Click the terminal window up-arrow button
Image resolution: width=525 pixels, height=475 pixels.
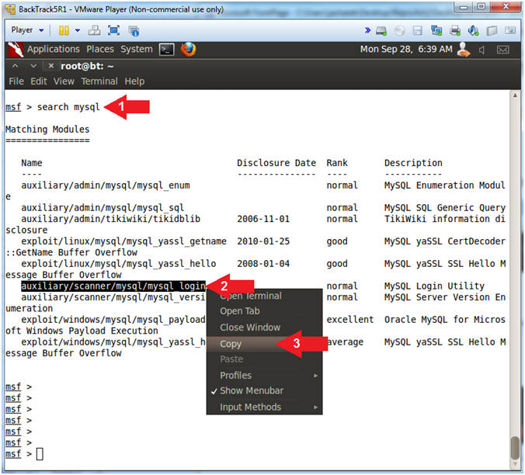(x=15, y=66)
